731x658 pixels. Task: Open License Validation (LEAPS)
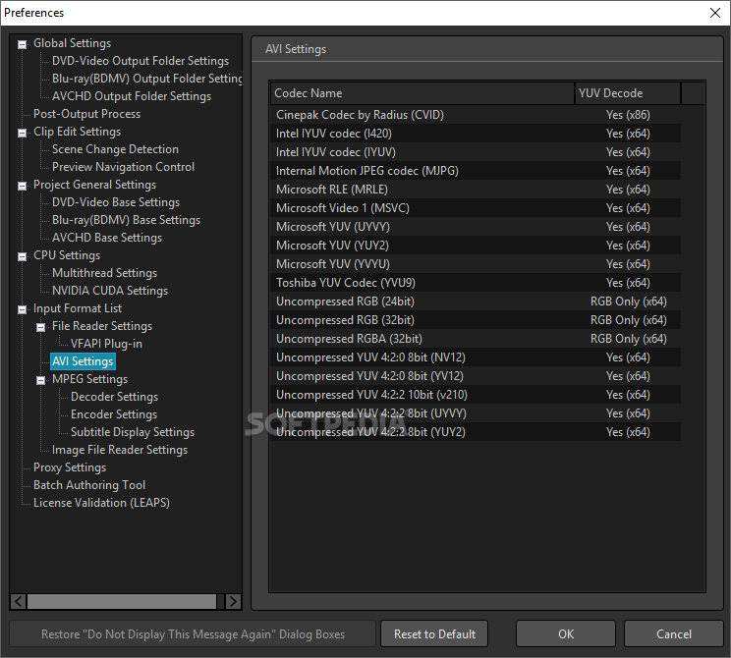pyautogui.click(x=101, y=504)
